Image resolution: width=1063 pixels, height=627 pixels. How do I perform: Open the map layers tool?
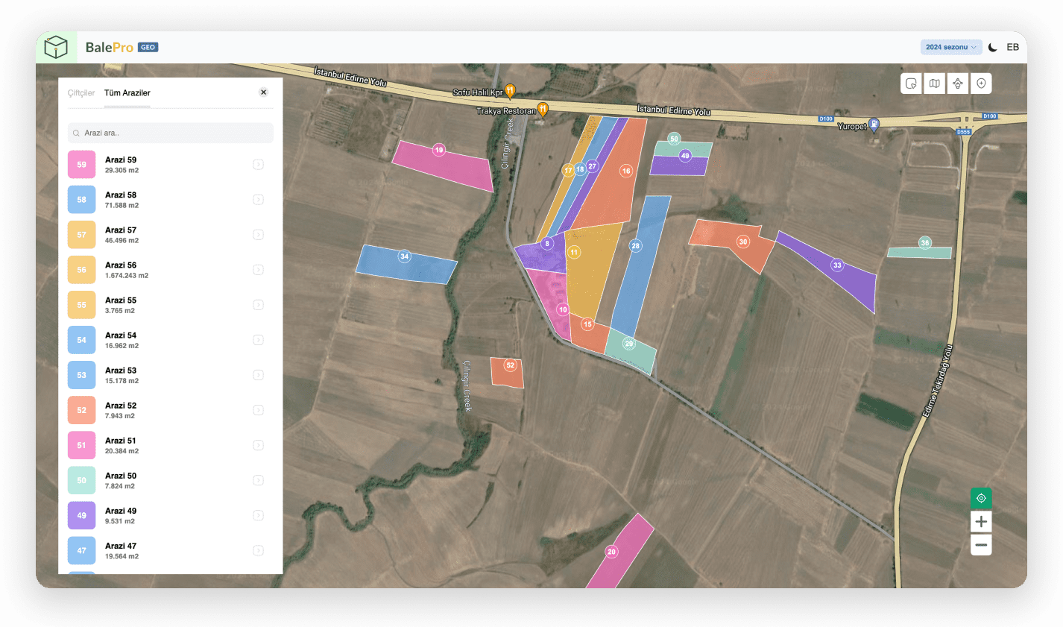(934, 84)
